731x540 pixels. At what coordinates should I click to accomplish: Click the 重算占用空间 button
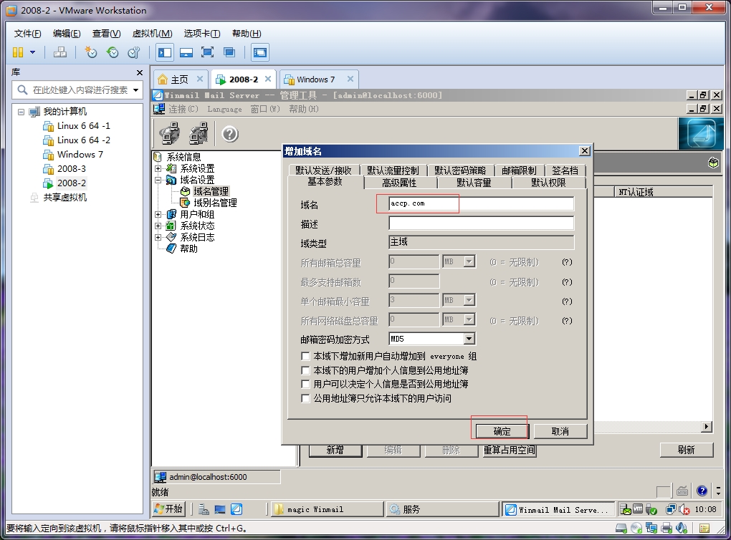[x=509, y=450]
